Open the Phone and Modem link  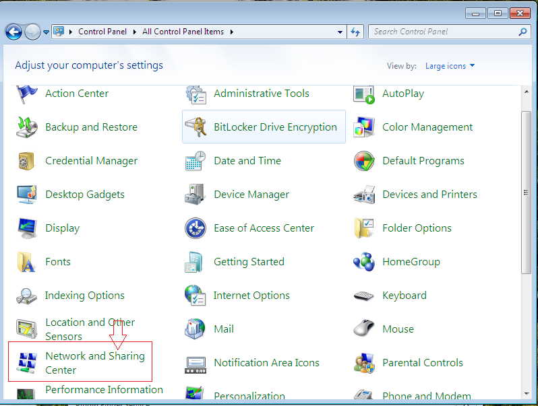click(427, 396)
